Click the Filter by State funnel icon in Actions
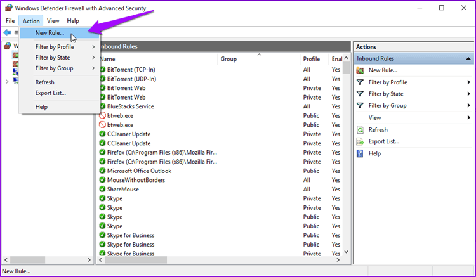 (360, 94)
